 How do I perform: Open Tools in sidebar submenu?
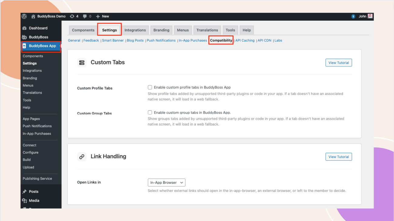pos(27,100)
